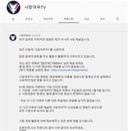
Task: Click the 사망여우TV channel title heading
Action: coord(35,7)
